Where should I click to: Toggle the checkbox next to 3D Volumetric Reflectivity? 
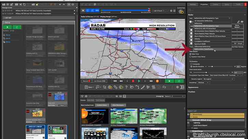pyautogui.click(x=191, y=22)
